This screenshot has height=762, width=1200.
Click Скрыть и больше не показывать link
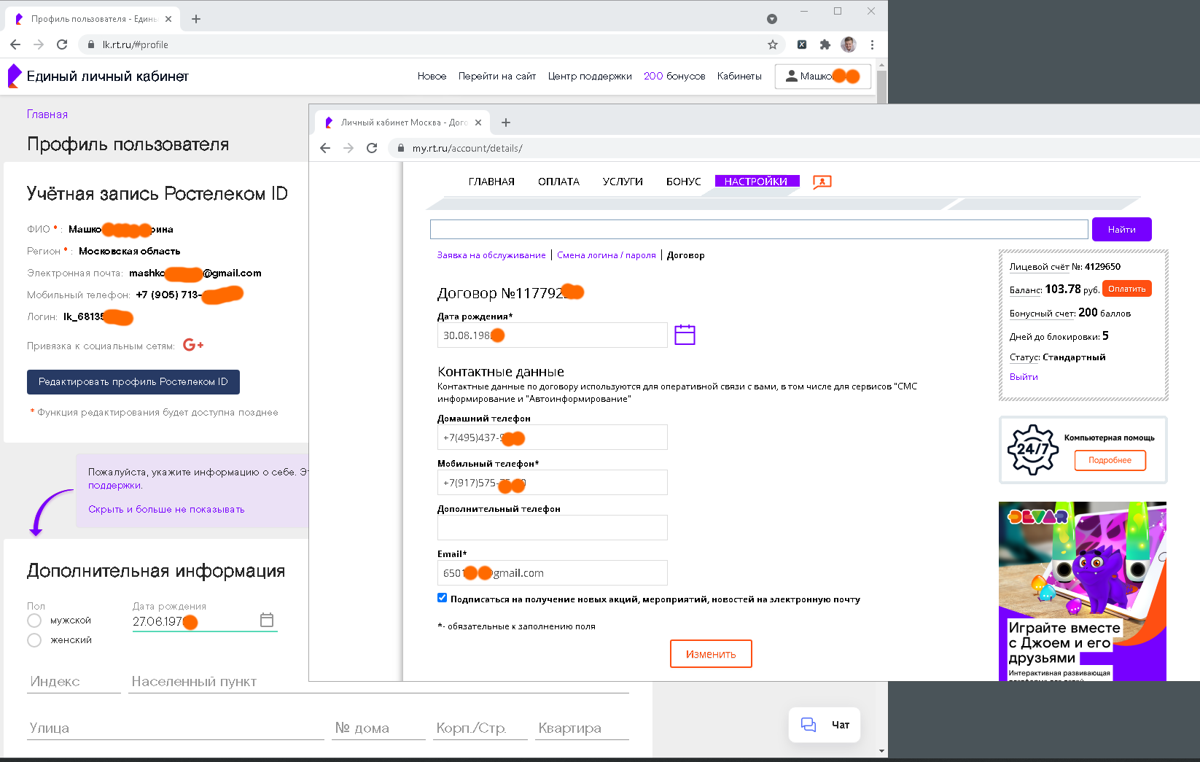tap(166, 510)
